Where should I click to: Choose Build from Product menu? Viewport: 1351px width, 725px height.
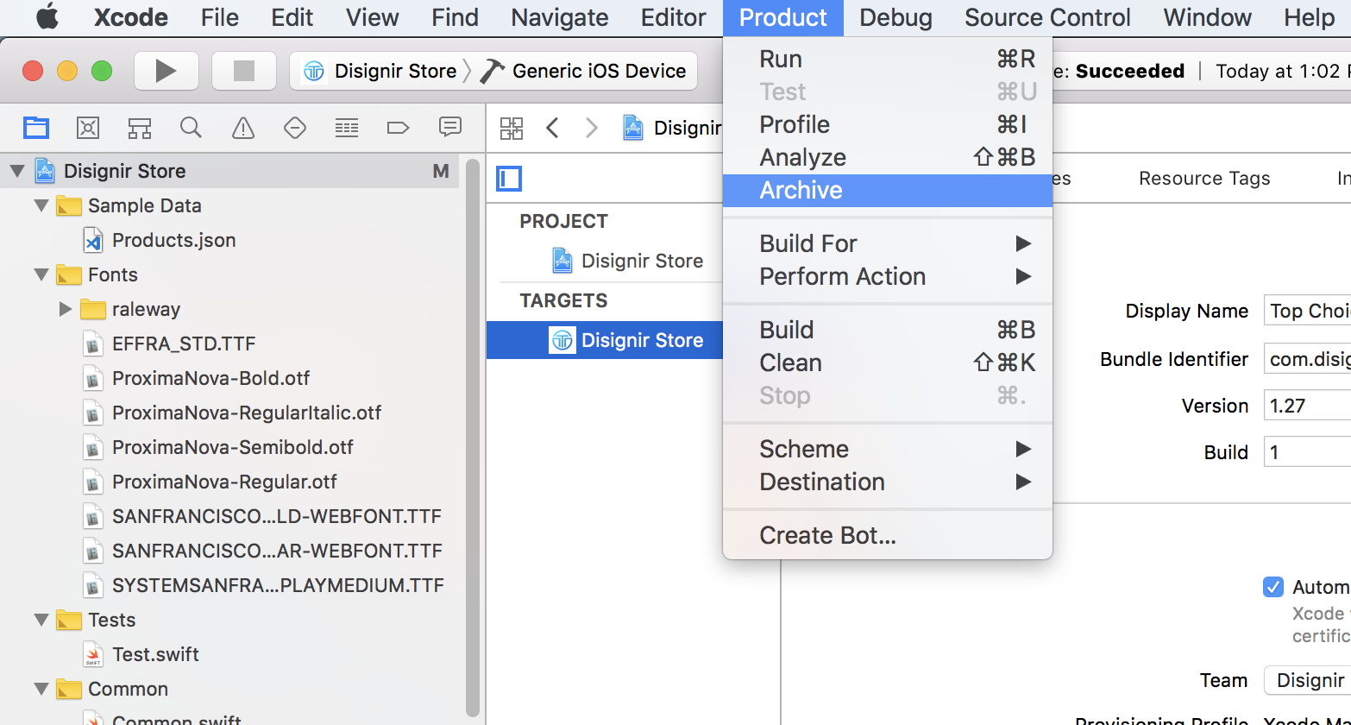(x=888, y=330)
